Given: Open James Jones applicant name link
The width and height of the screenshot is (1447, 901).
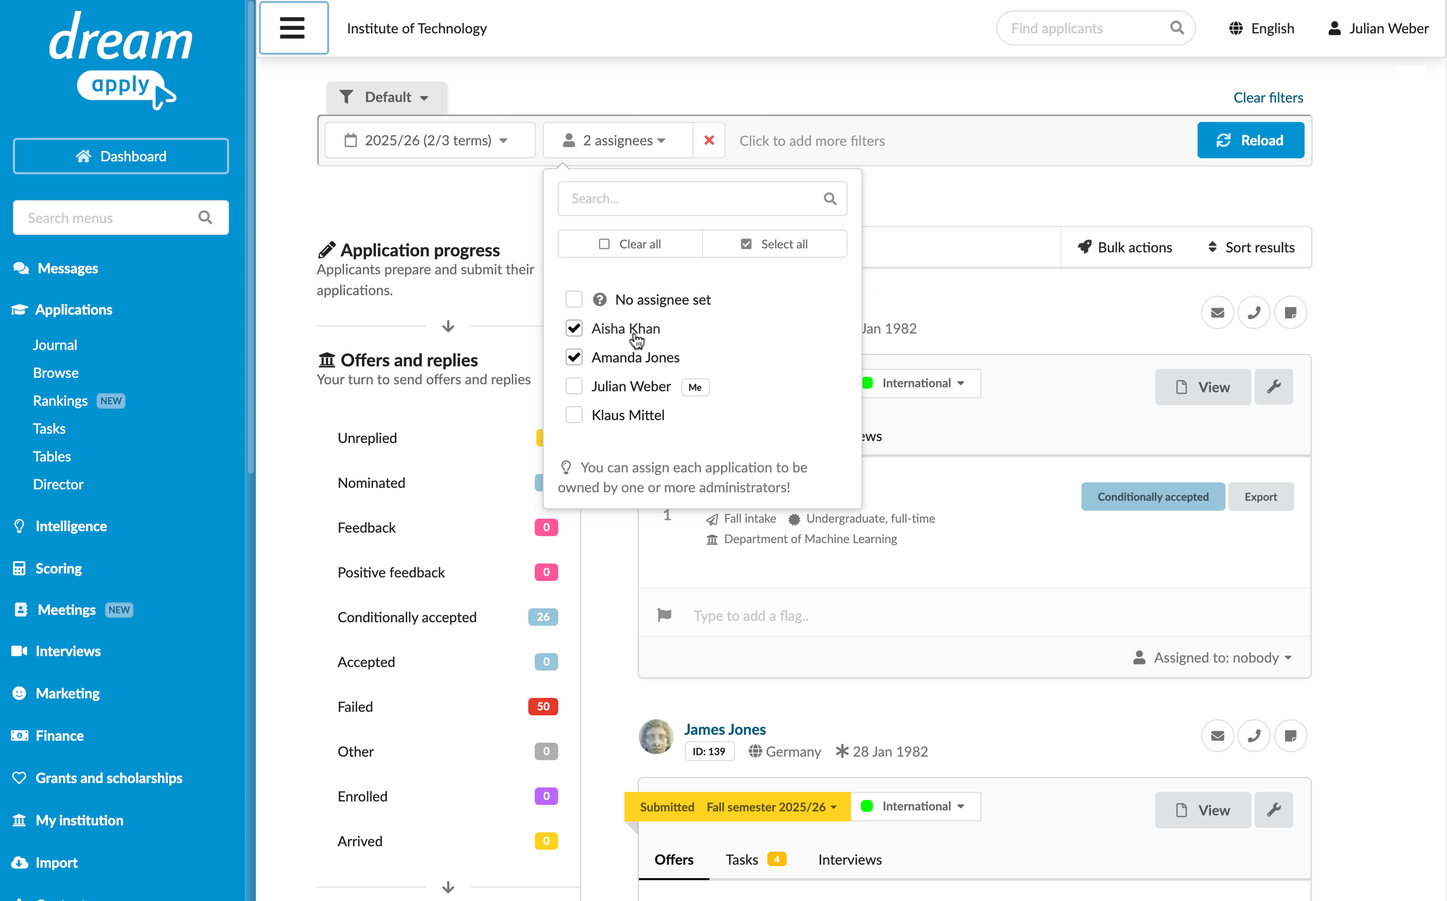Looking at the screenshot, I should 724,729.
